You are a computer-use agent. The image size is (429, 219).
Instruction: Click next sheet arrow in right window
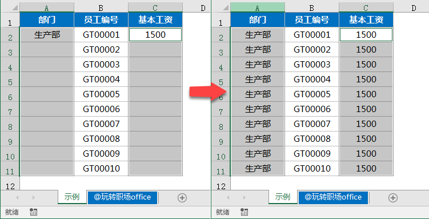(x=244, y=197)
